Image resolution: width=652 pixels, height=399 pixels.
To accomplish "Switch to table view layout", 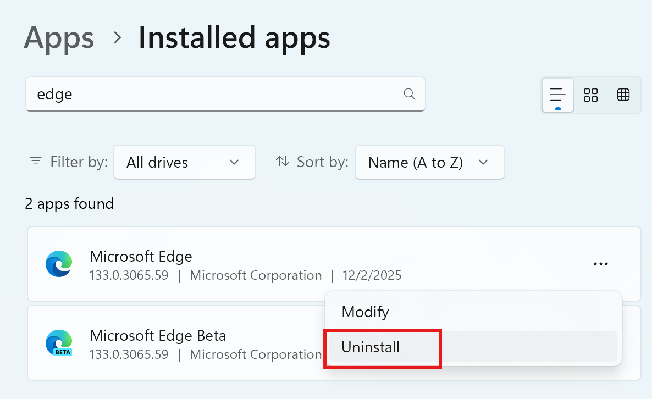I will [x=623, y=95].
